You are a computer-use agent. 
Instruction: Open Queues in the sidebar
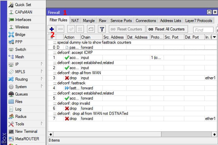tap(26, 94)
